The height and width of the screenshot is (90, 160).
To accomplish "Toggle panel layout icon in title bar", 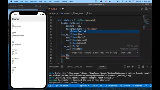I will pos(146,4).
